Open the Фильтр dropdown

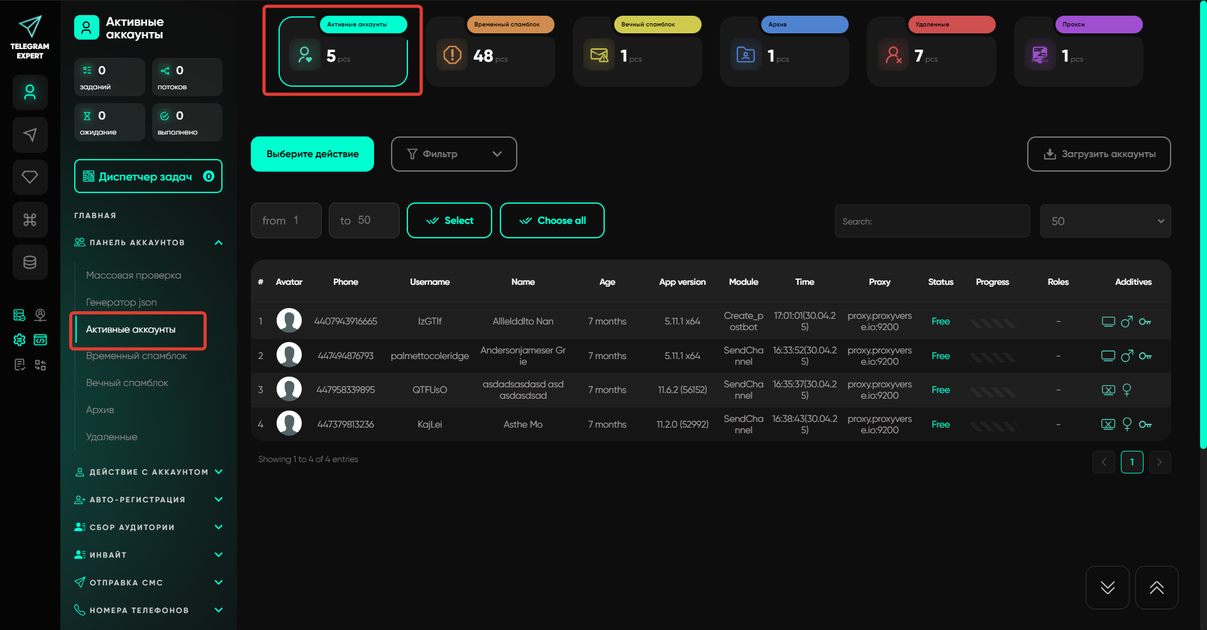(x=453, y=154)
